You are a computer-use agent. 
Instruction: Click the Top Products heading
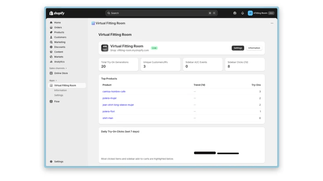click(109, 78)
